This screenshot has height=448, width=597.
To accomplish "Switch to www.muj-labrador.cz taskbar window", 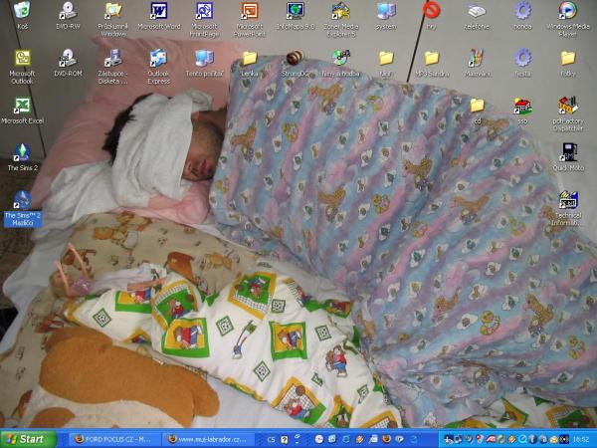I will 207,439.
